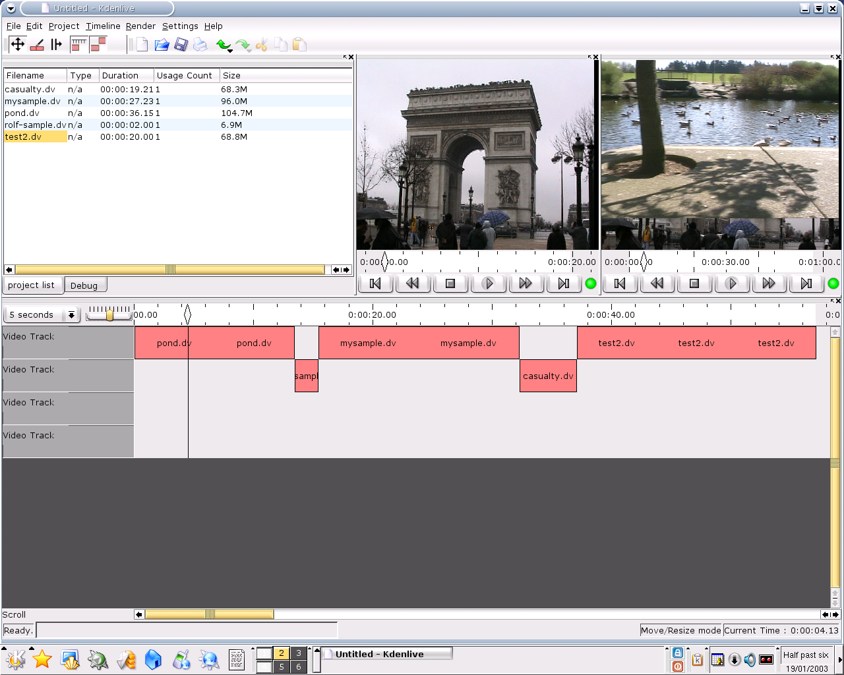Expand the KDE window menu in title bar

tap(11, 9)
